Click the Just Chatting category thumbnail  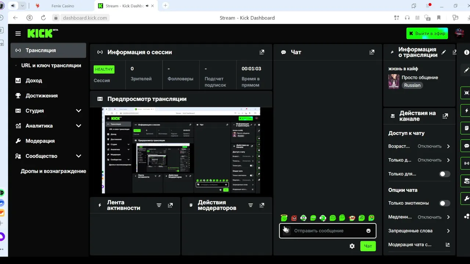(394, 81)
